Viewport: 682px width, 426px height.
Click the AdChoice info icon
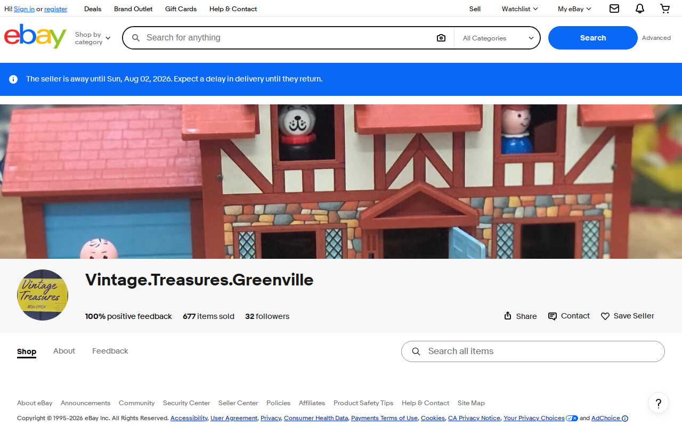click(x=625, y=419)
